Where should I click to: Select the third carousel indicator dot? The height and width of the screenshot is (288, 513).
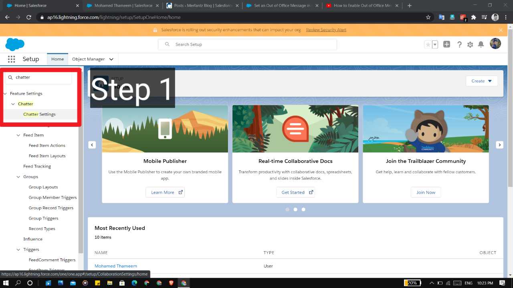coord(303,209)
